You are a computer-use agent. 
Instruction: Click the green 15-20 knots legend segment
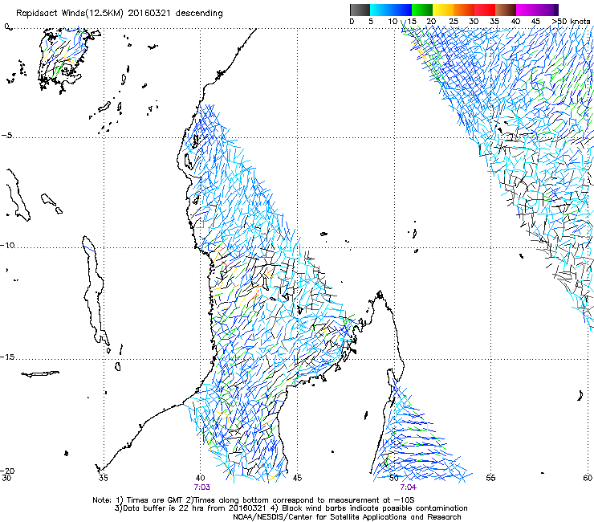tap(422, 10)
